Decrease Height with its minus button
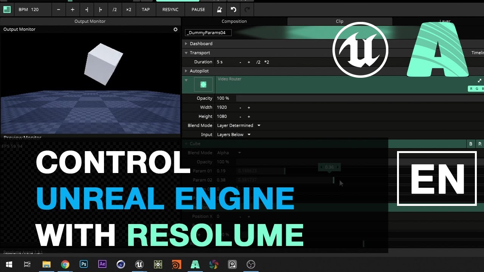 [x=240, y=116]
